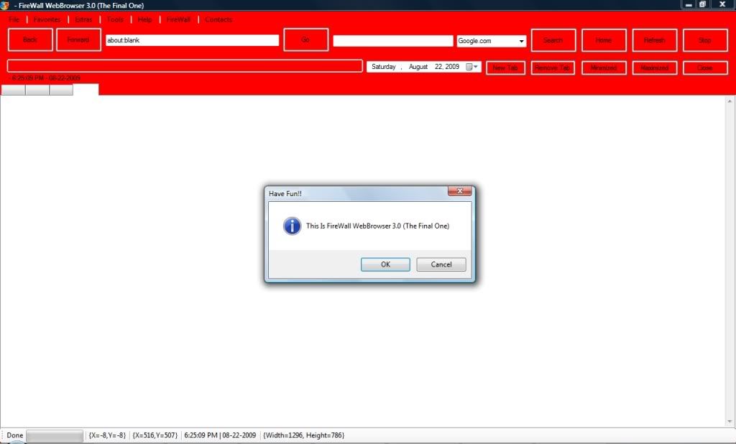Minimize the FireWall WebBrowser window

689,5
